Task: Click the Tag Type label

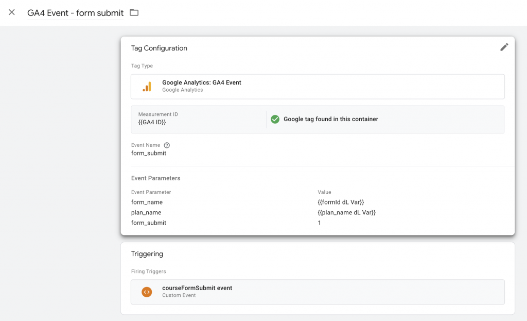Action: tap(142, 66)
